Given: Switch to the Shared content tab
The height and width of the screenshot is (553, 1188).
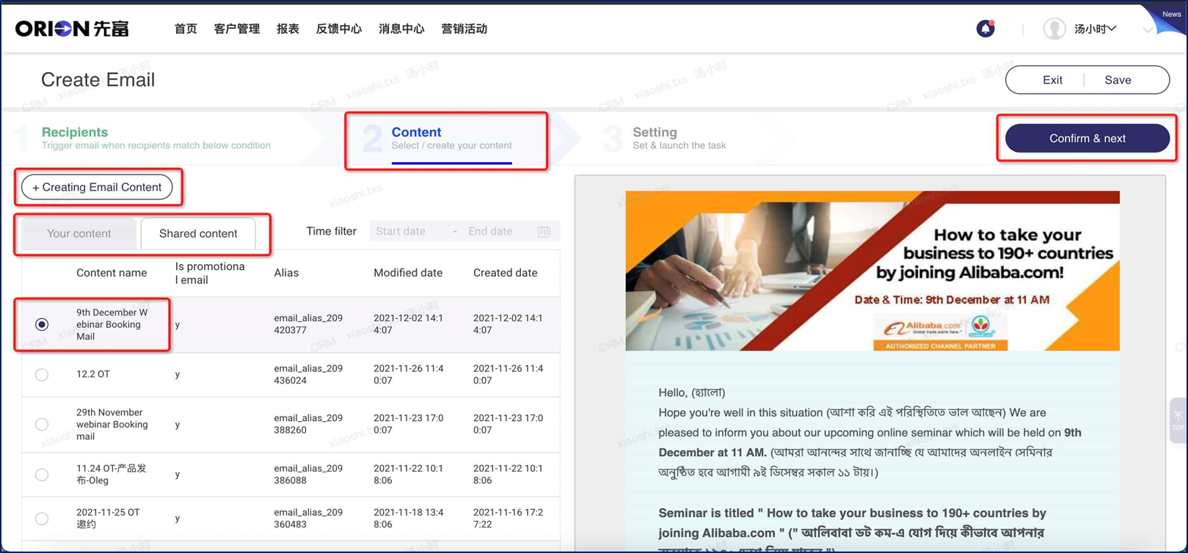Looking at the screenshot, I should coord(198,233).
